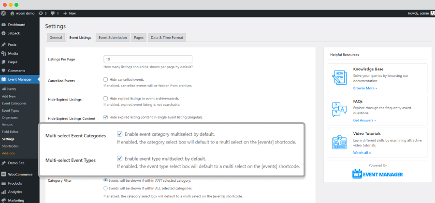Uncheck Hide expired listing content checkbox
The width and height of the screenshot is (435, 203).
coord(105,117)
